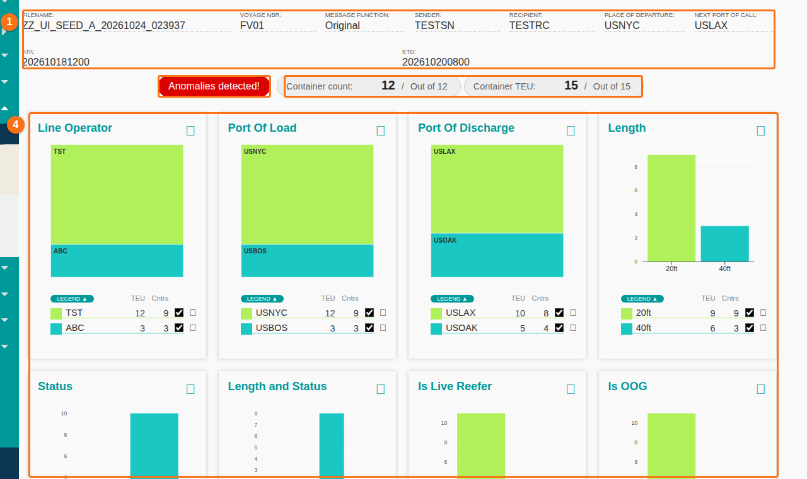Uncheck the filled USNYC legend checkbox
The width and height of the screenshot is (807, 479).
pos(369,313)
